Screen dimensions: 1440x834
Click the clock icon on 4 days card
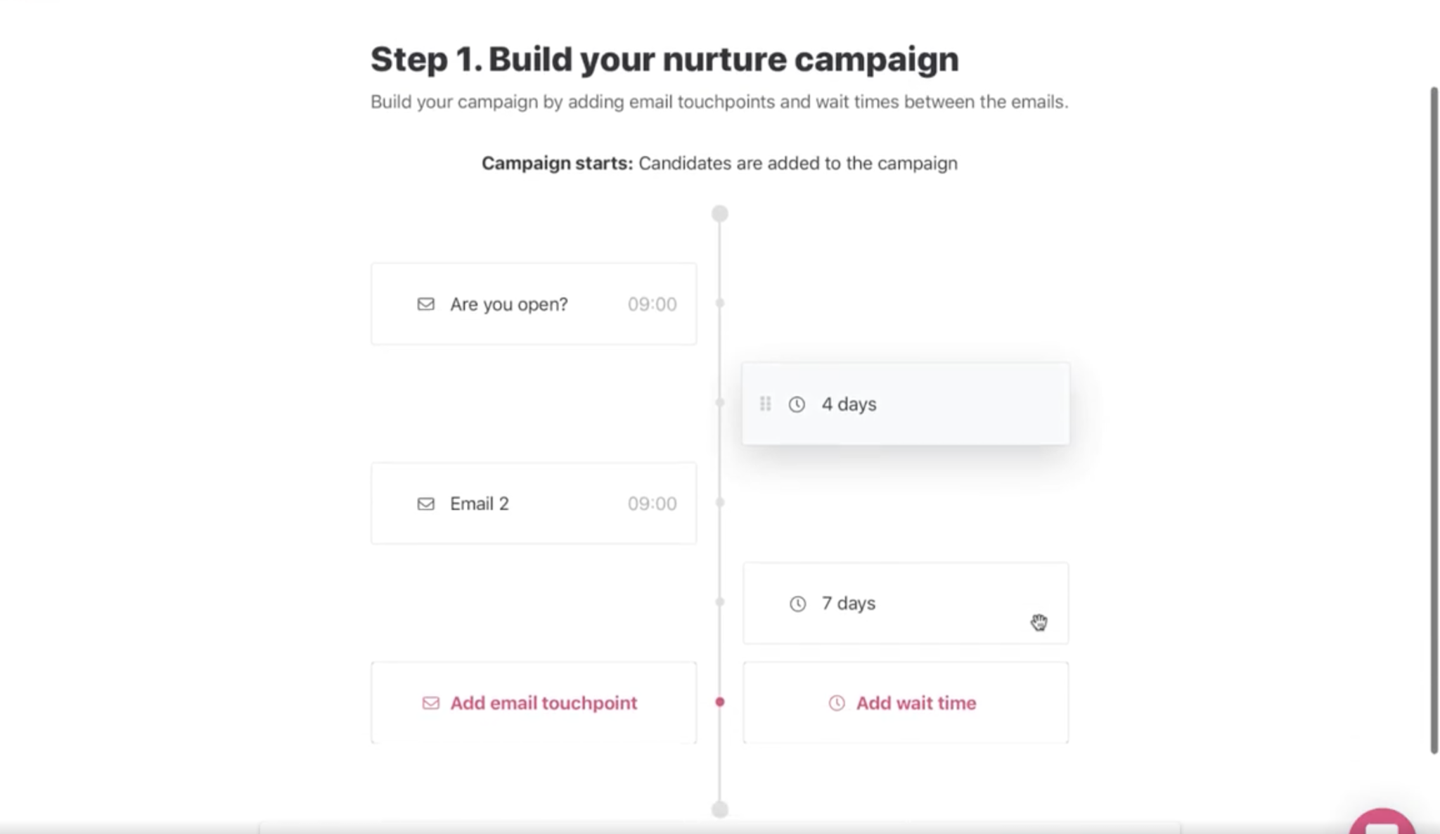tap(797, 404)
